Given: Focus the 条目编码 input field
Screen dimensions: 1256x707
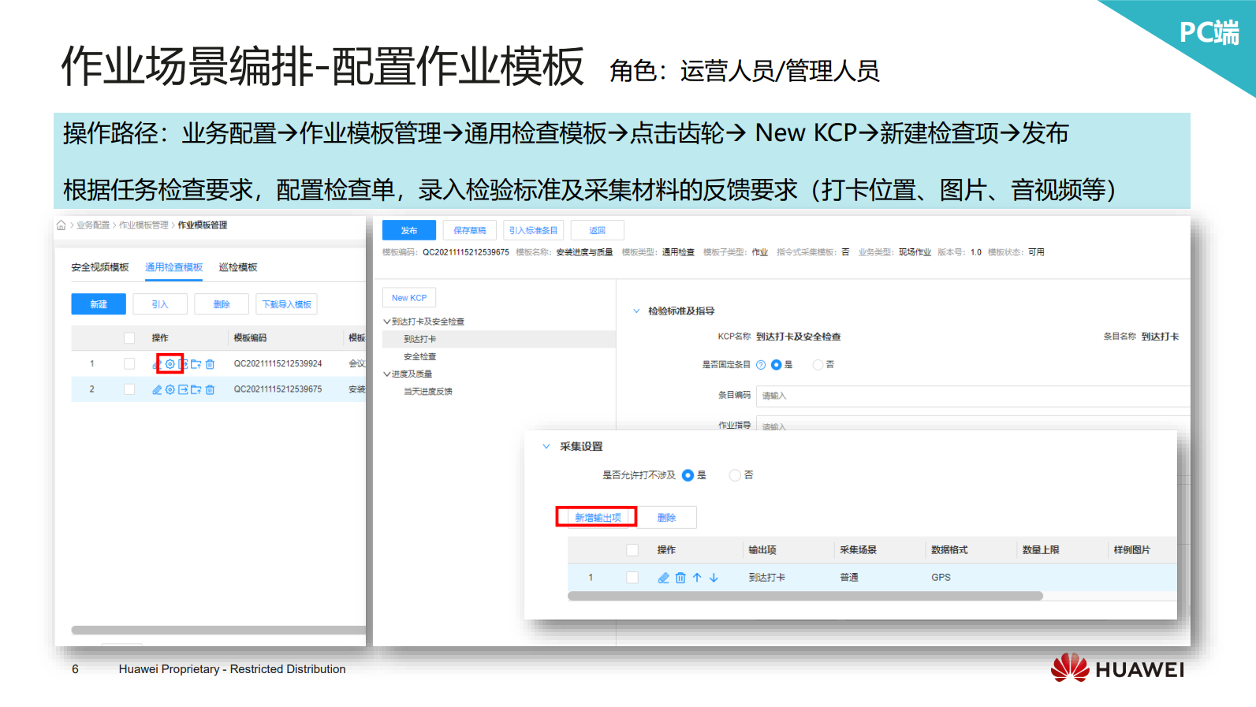Looking at the screenshot, I should coord(973,396).
